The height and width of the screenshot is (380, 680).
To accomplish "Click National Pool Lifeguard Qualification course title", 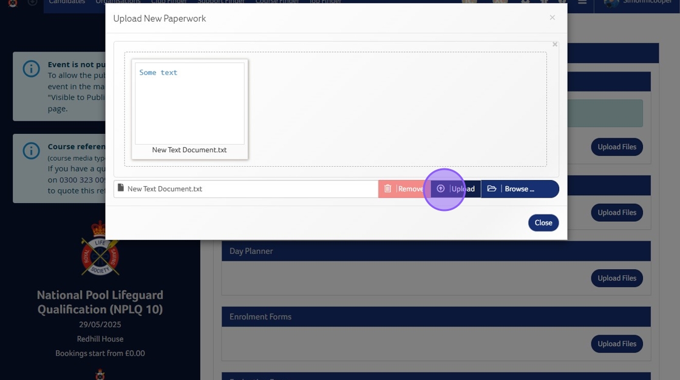I will click(x=100, y=302).
